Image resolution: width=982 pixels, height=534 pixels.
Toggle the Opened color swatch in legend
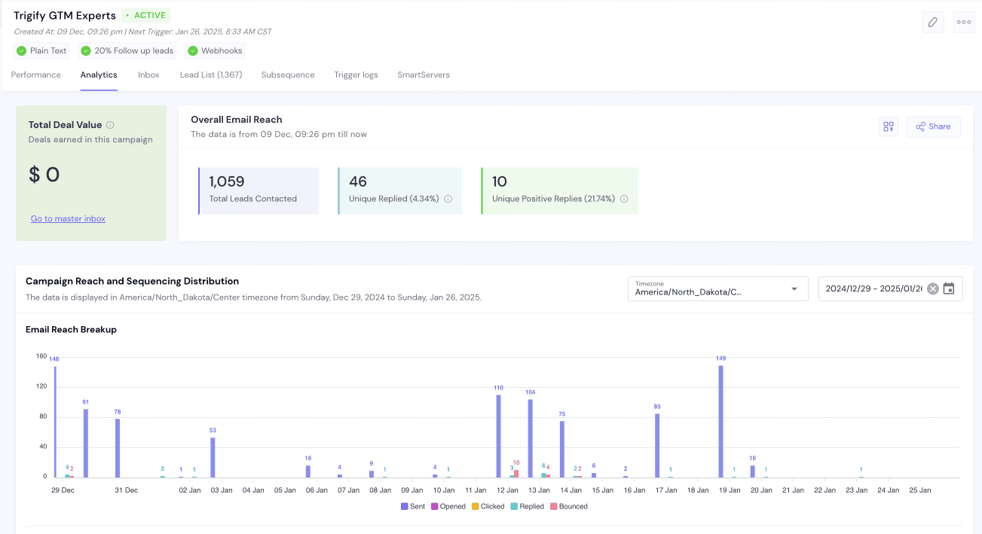pyautogui.click(x=435, y=506)
